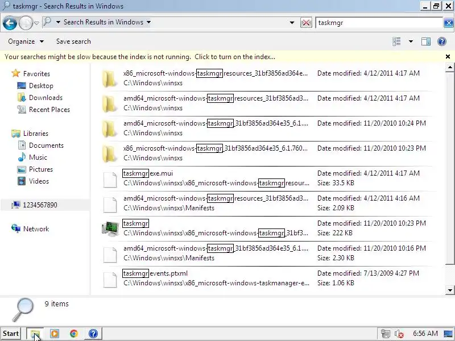Clear the search box text

coord(448,23)
